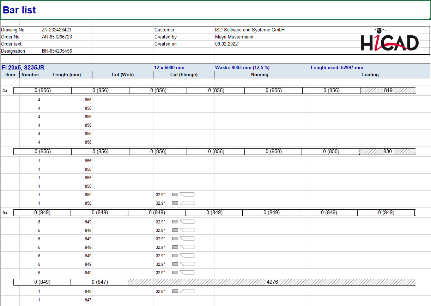The width and height of the screenshot is (431, 306).
Task: Select the 'Cut (Flange)' column header
Action: coord(184,75)
